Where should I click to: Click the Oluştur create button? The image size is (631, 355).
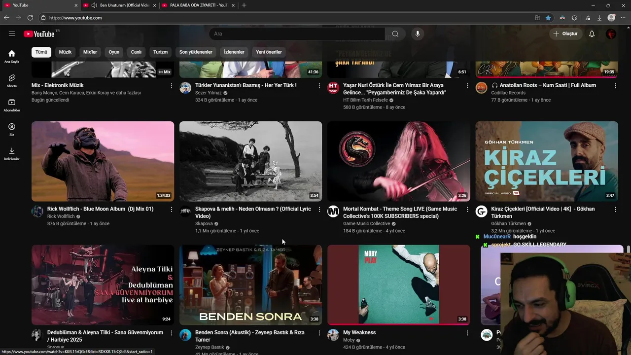pos(565,34)
